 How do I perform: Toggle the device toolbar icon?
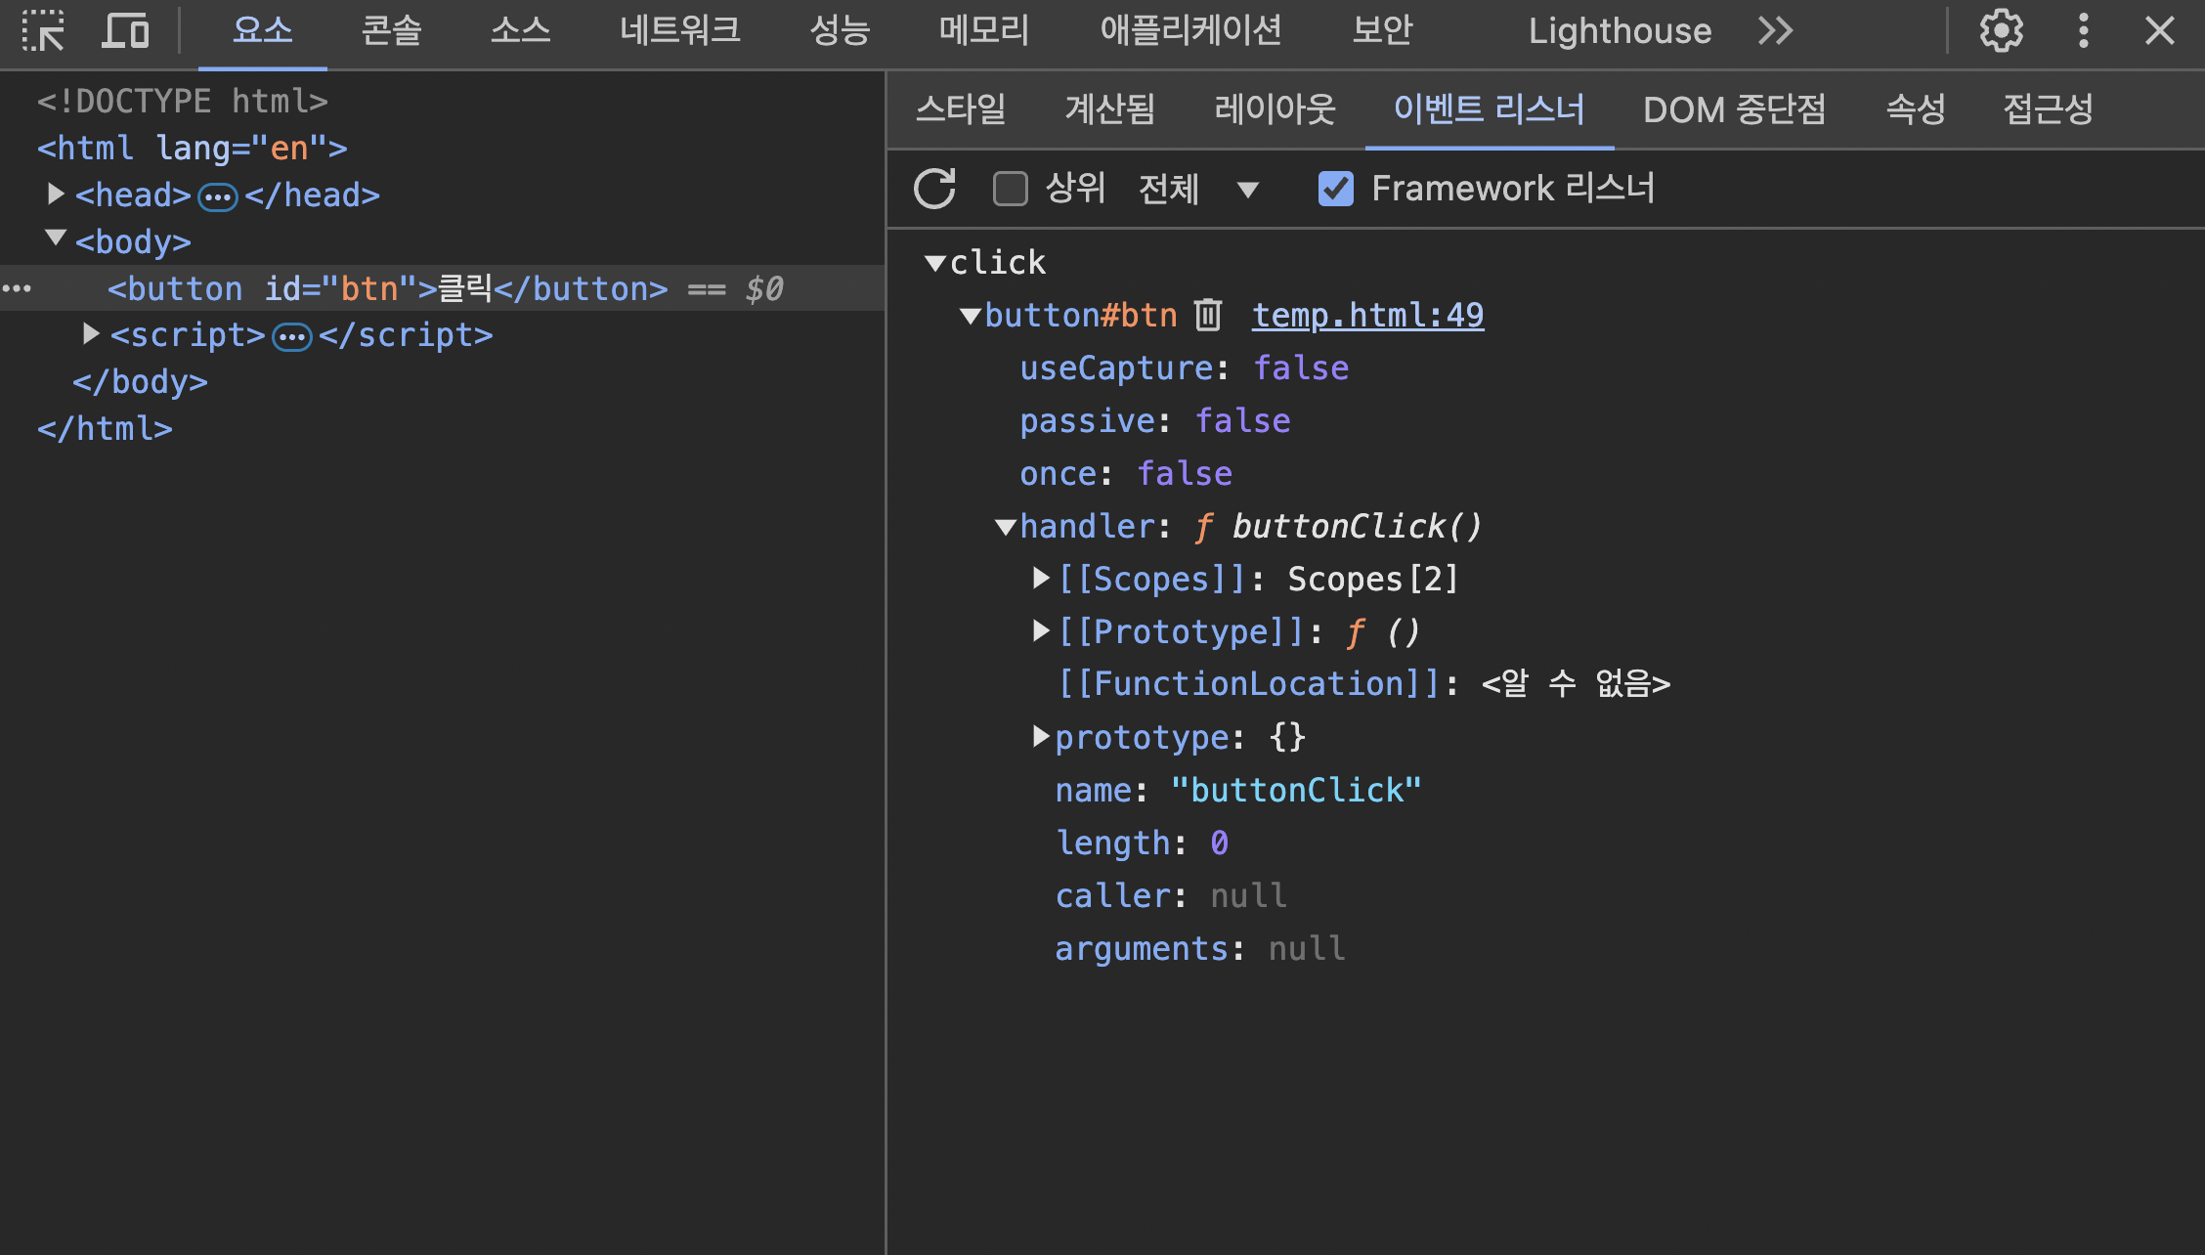tap(125, 31)
